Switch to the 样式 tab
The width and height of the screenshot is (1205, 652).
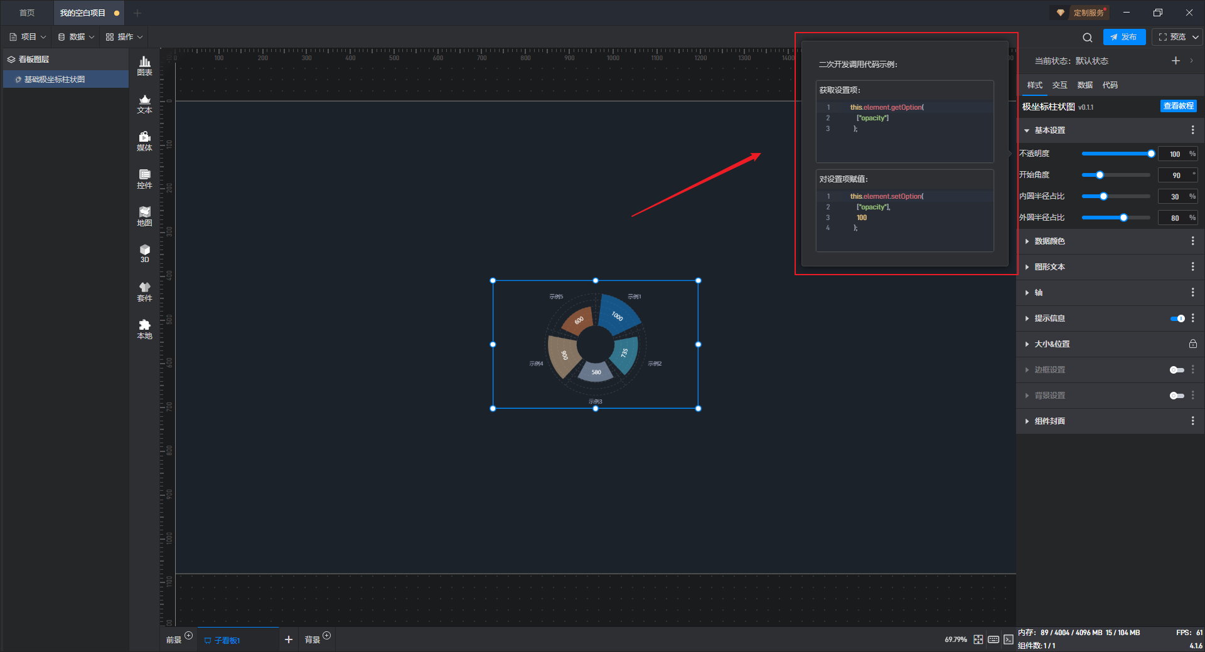(1034, 85)
